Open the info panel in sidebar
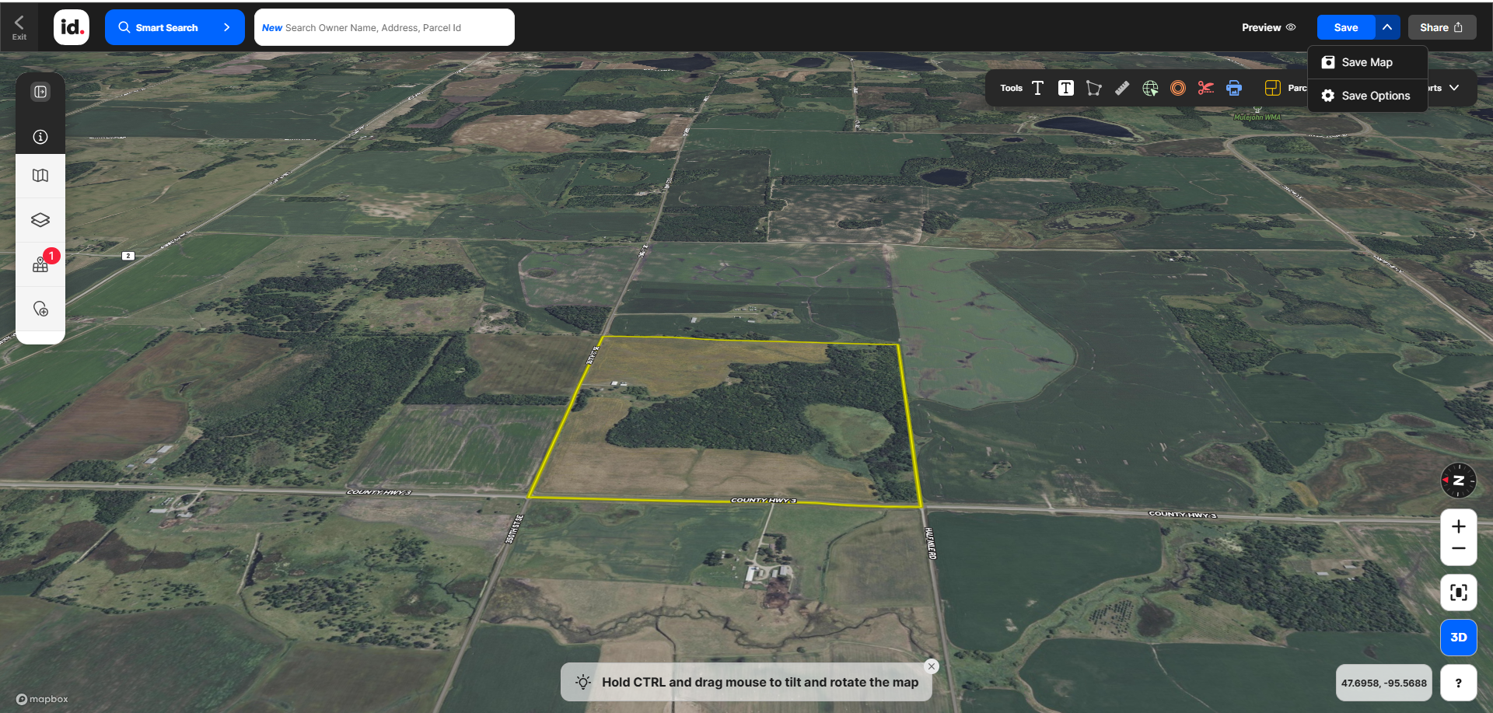Screen dimensions: 1493x713 click(40, 137)
